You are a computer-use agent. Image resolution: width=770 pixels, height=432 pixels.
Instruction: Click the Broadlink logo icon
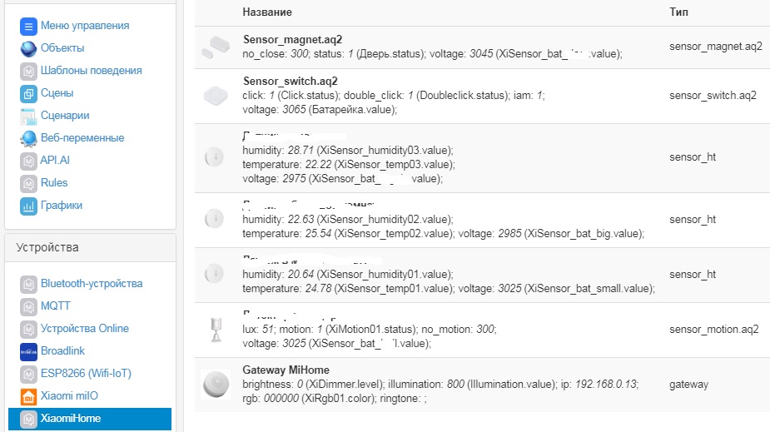28,351
